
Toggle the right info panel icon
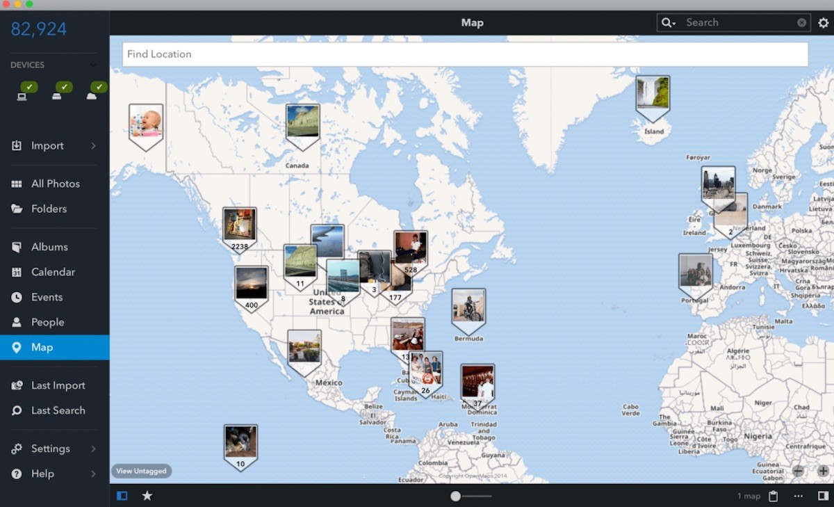click(823, 496)
